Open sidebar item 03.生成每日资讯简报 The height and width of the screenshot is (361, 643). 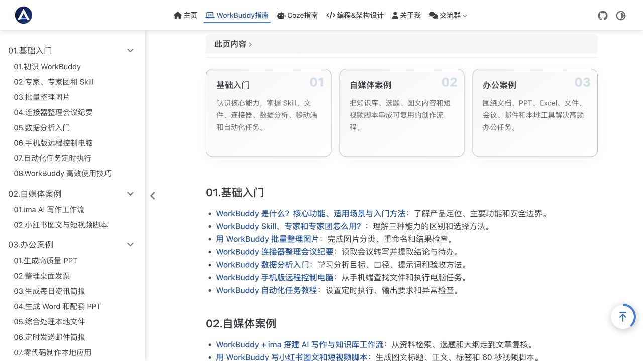point(49,291)
